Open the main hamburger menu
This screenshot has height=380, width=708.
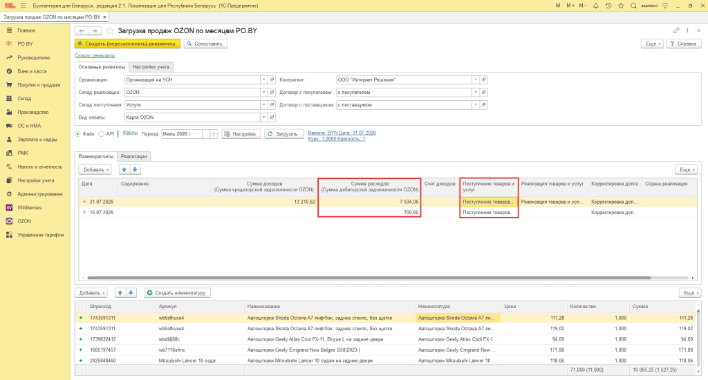[23, 6]
